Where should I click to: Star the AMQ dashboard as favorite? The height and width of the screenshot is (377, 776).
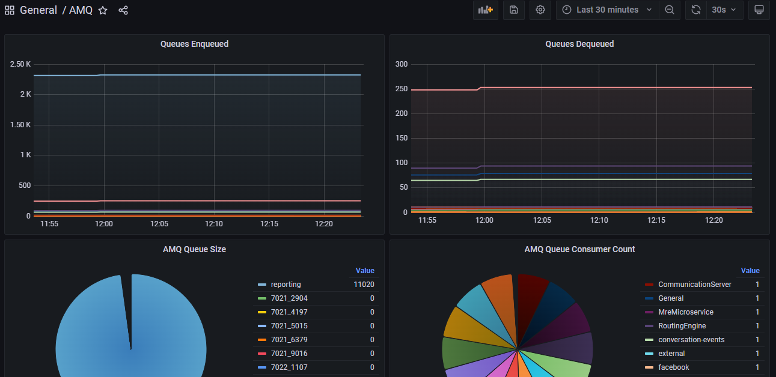(103, 10)
